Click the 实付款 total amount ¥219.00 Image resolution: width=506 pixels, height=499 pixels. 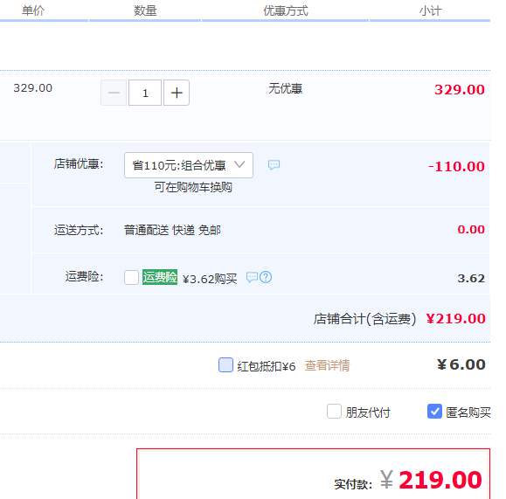pyautogui.click(x=431, y=480)
